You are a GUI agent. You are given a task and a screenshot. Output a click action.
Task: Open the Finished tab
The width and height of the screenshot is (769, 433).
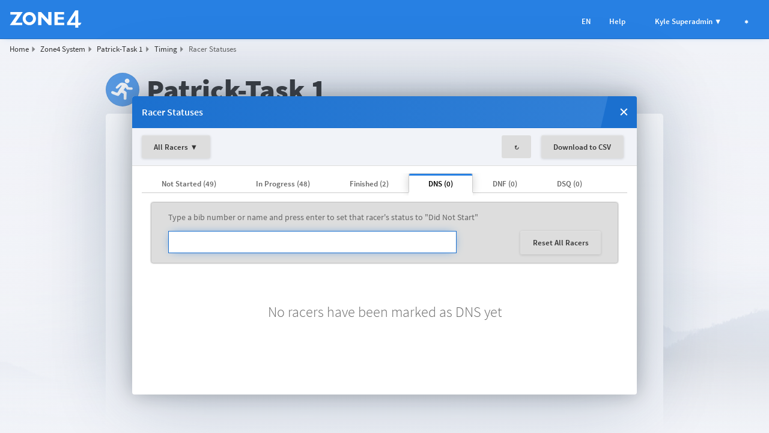click(x=369, y=184)
